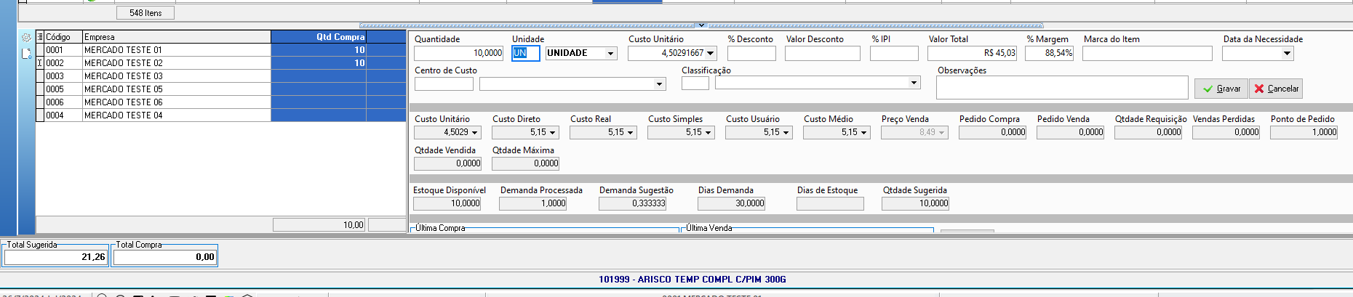Click the Demanda Sugestão value field
This screenshot has width=1353, height=297.
(x=633, y=203)
